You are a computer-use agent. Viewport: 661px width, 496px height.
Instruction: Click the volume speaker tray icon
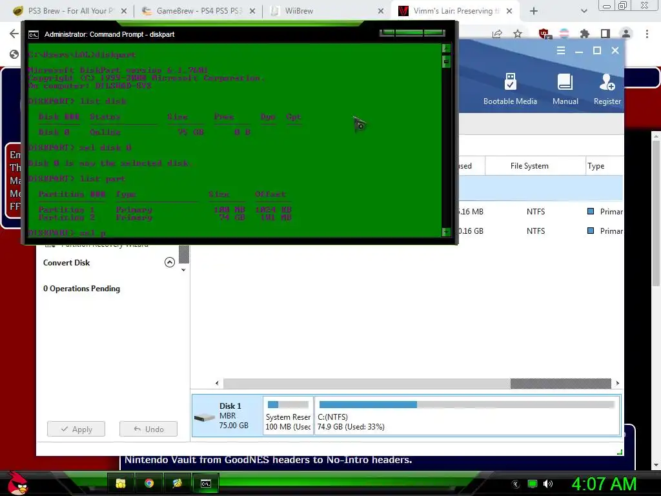[x=548, y=484]
